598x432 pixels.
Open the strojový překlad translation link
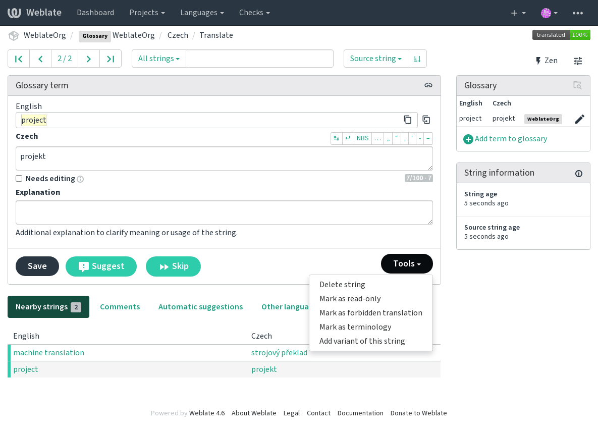(x=279, y=353)
